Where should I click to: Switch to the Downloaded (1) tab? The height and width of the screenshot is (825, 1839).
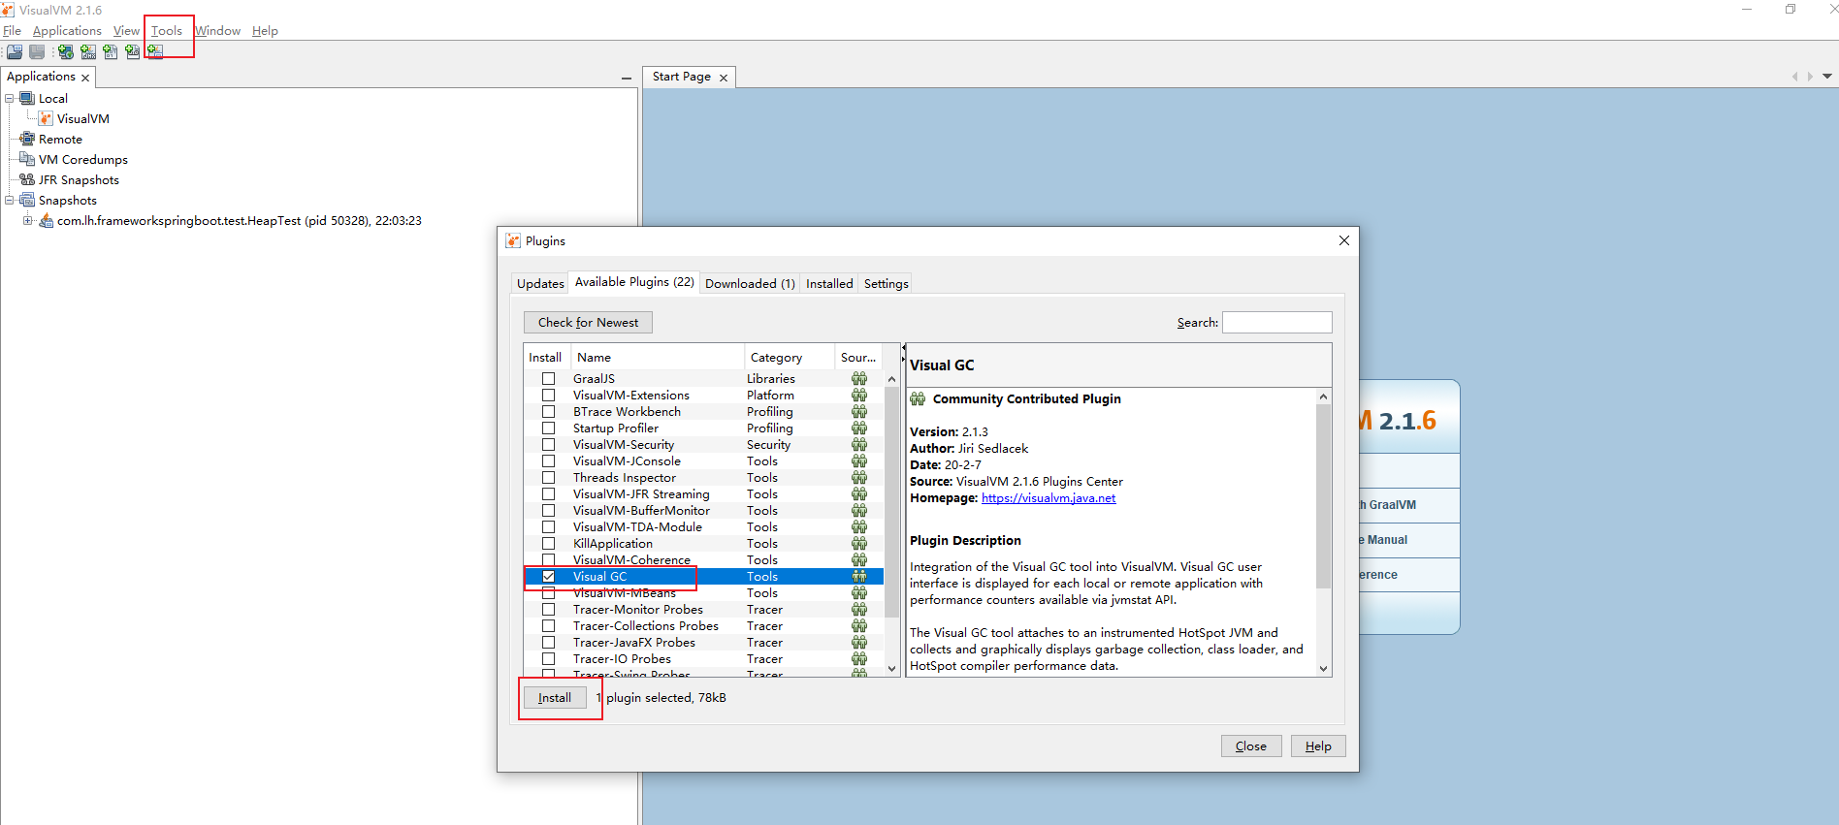tap(750, 283)
